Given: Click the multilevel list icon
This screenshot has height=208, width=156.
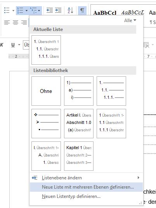Looking at the screenshot, I should [33, 10].
